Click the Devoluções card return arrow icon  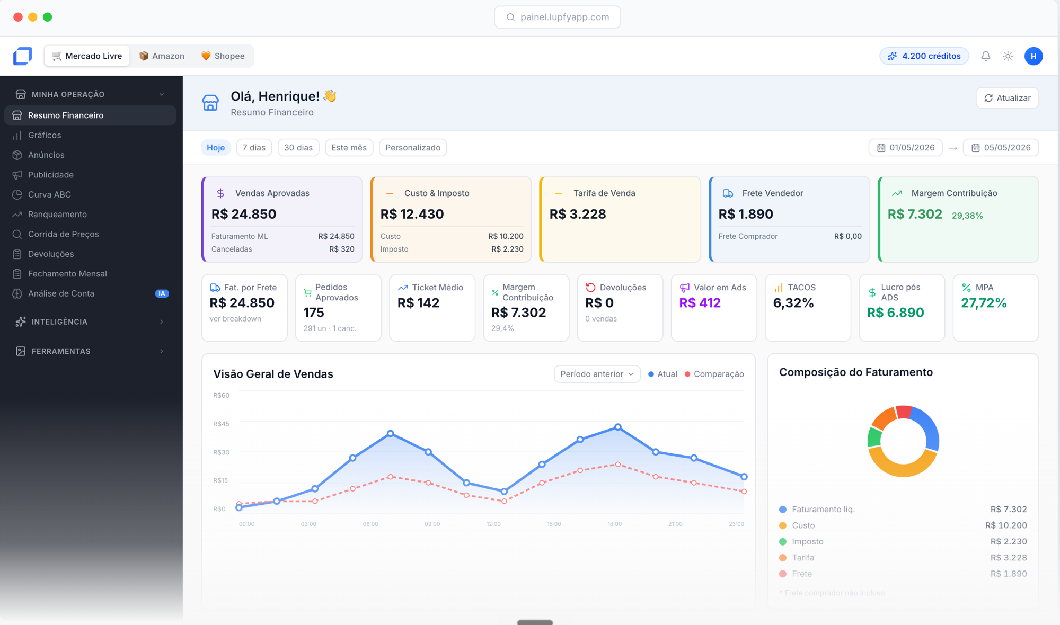590,288
